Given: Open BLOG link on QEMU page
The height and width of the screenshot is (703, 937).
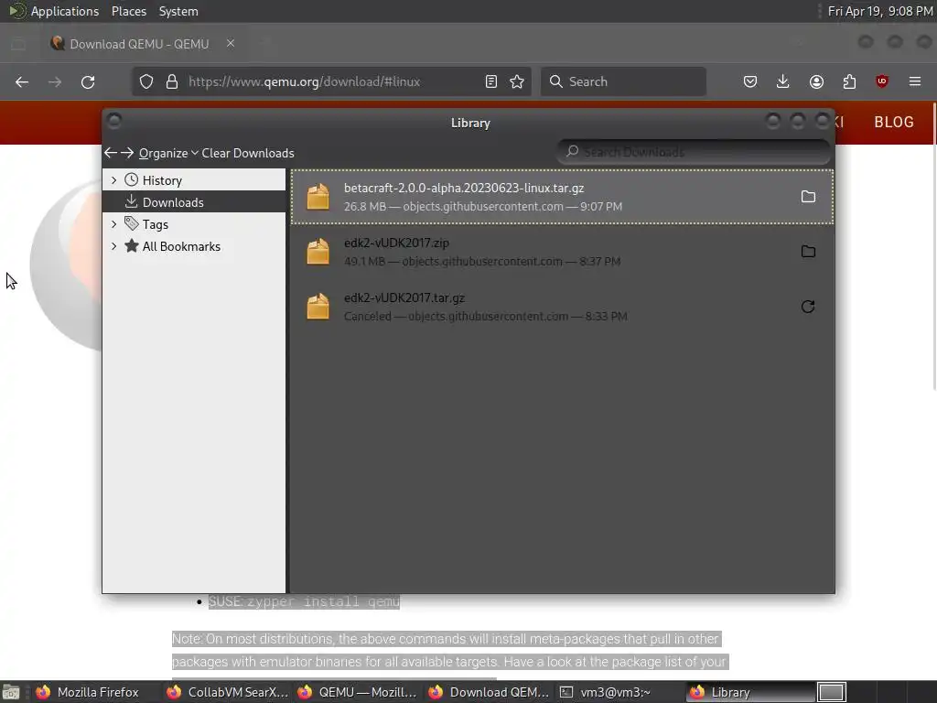Looking at the screenshot, I should pos(894,122).
